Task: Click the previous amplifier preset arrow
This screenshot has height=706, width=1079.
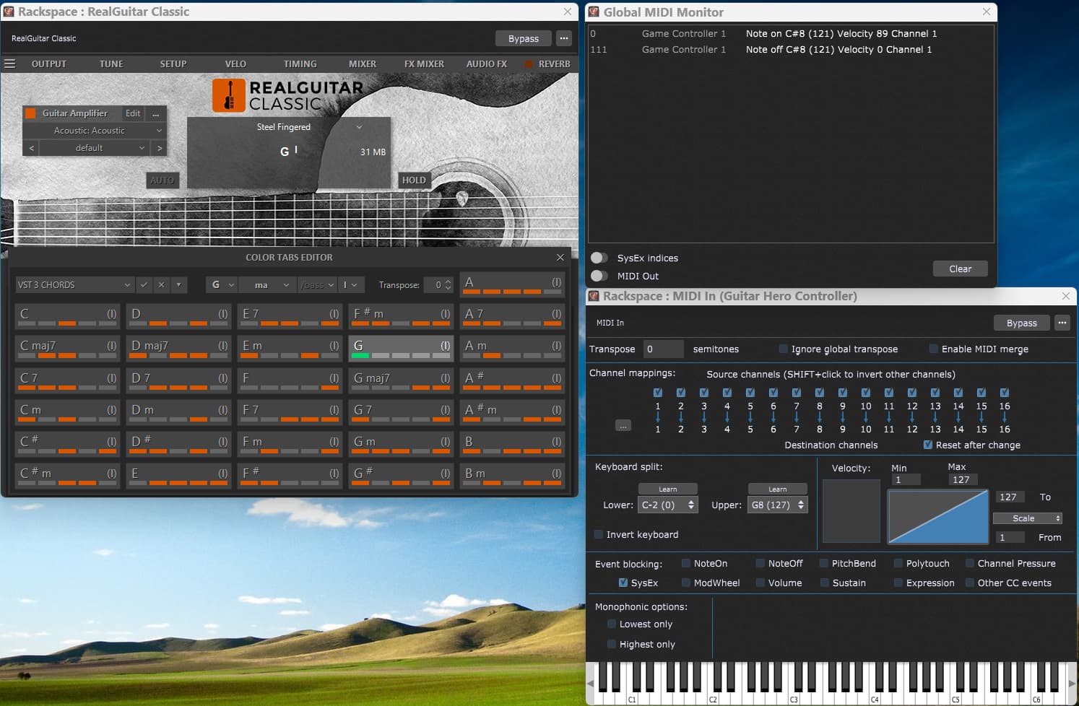Action: pyautogui.click(x=31, y=148)
